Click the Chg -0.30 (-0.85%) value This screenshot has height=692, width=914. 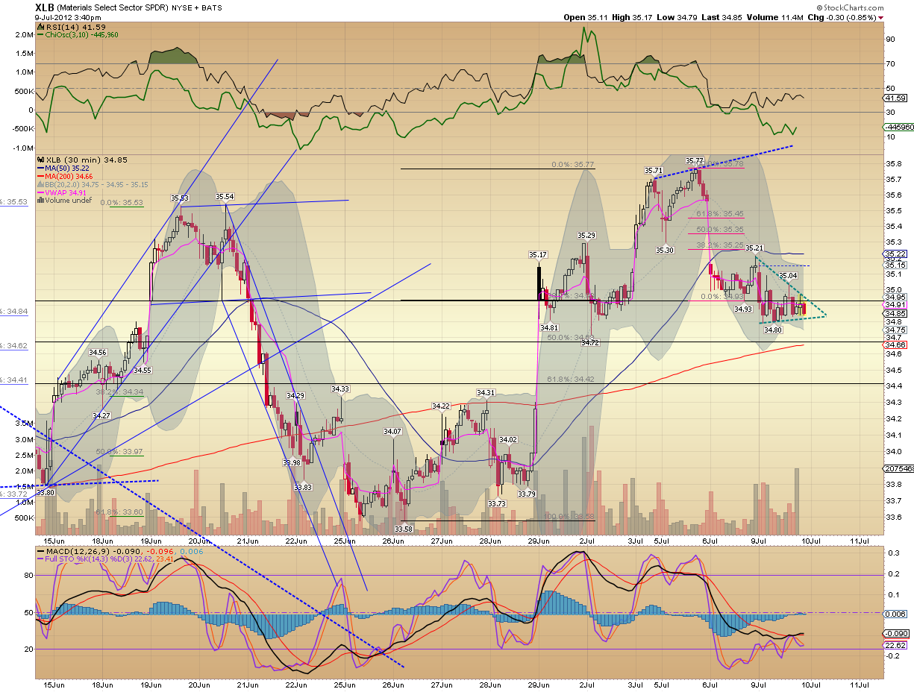point(843,17)
